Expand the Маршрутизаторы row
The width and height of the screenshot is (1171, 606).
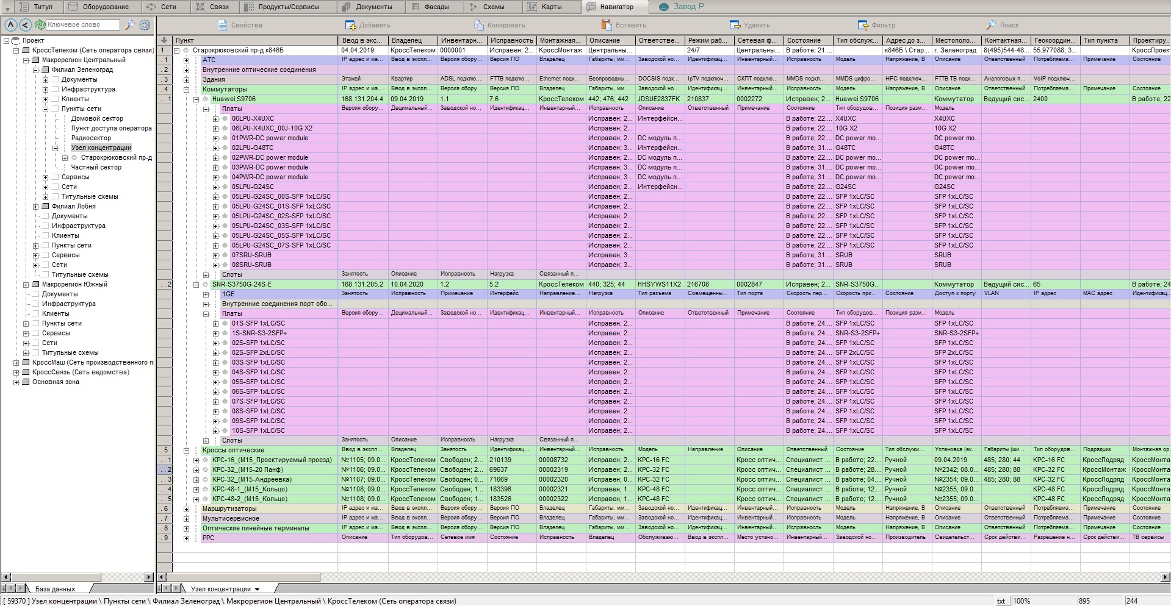(186, 509)
